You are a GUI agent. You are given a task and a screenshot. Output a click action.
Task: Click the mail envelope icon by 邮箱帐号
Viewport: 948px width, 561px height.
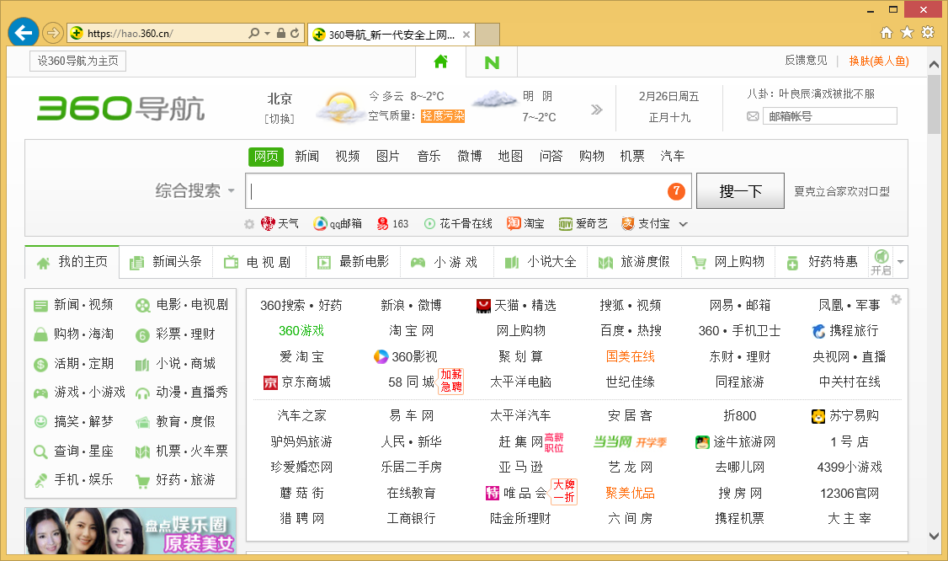click(753, 116)
